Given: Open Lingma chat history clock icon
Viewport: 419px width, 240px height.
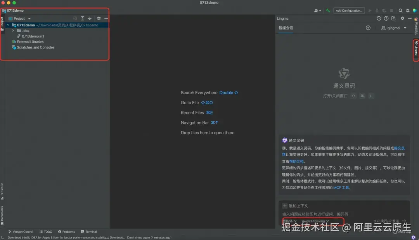Looking at the screenshot, I should coord(379,19).
